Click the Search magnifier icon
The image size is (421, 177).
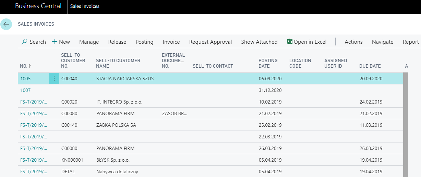tap(24, 42)
